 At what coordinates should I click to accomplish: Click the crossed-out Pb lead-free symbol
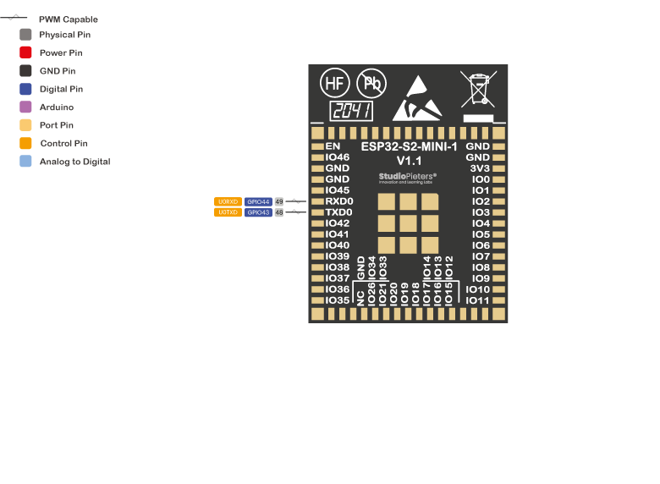(371, 83)
